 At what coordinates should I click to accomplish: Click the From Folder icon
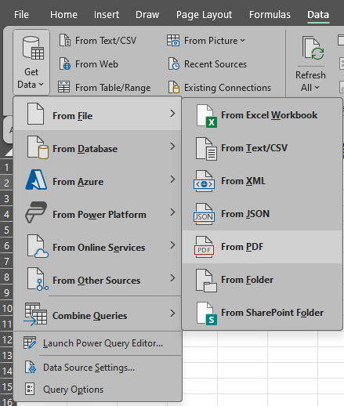click(x=206, y=281)
